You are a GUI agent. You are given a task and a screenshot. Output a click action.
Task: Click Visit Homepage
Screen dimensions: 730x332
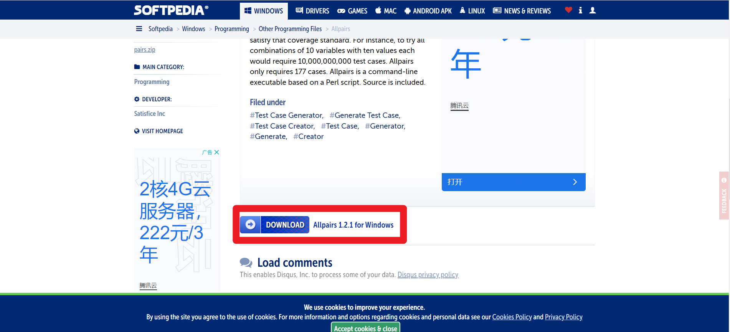(162, 131)
